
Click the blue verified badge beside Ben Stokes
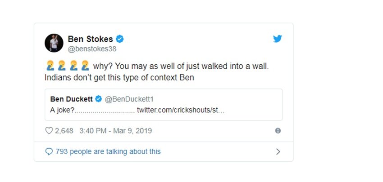[x=120, y=39]
